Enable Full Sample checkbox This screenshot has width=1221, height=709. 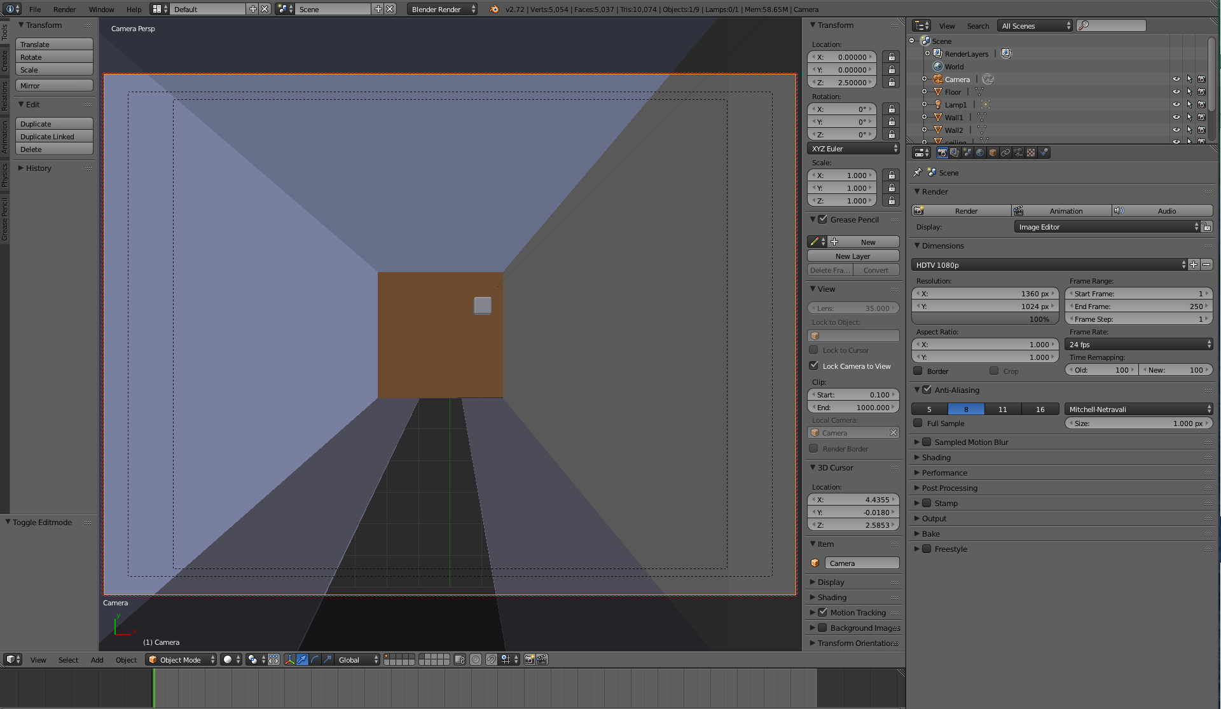point(918,423)
